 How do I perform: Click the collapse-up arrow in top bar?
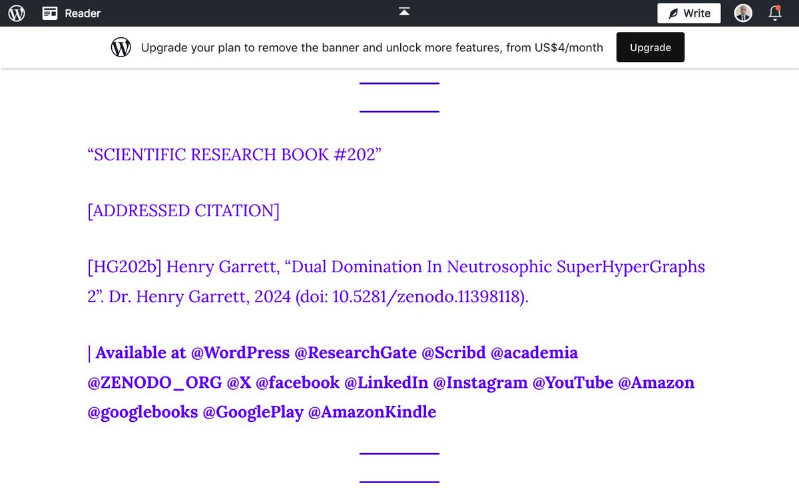point(404,11)
